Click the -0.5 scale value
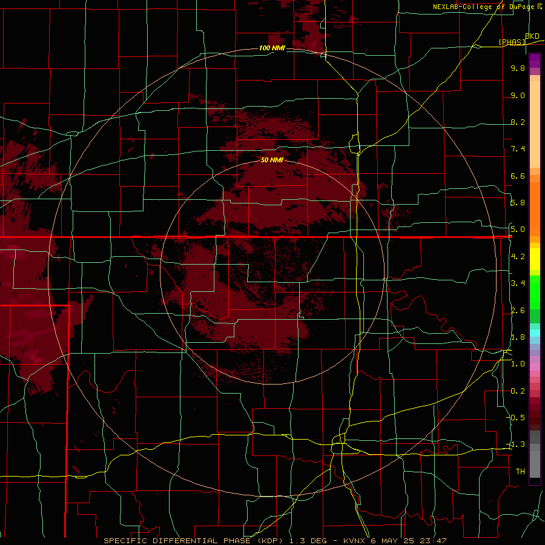 (516, 418)
